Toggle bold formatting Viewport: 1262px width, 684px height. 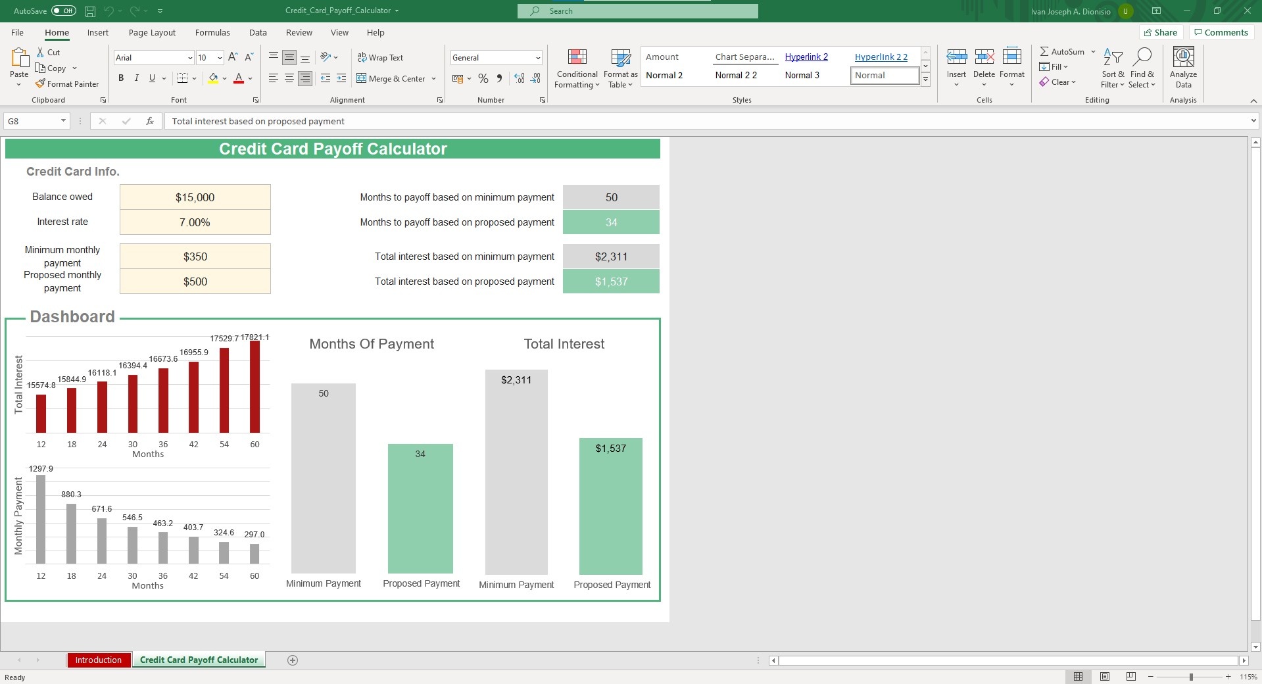coord(121,78)
